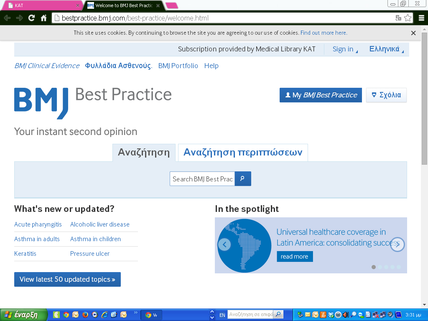Click View latest 50 updated topics button

[67, 279]
